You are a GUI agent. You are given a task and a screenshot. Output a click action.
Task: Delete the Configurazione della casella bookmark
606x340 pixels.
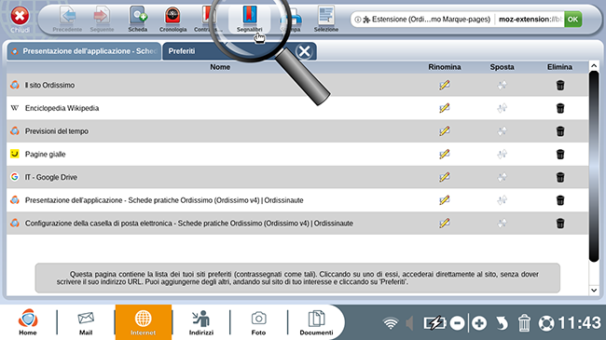560,224
